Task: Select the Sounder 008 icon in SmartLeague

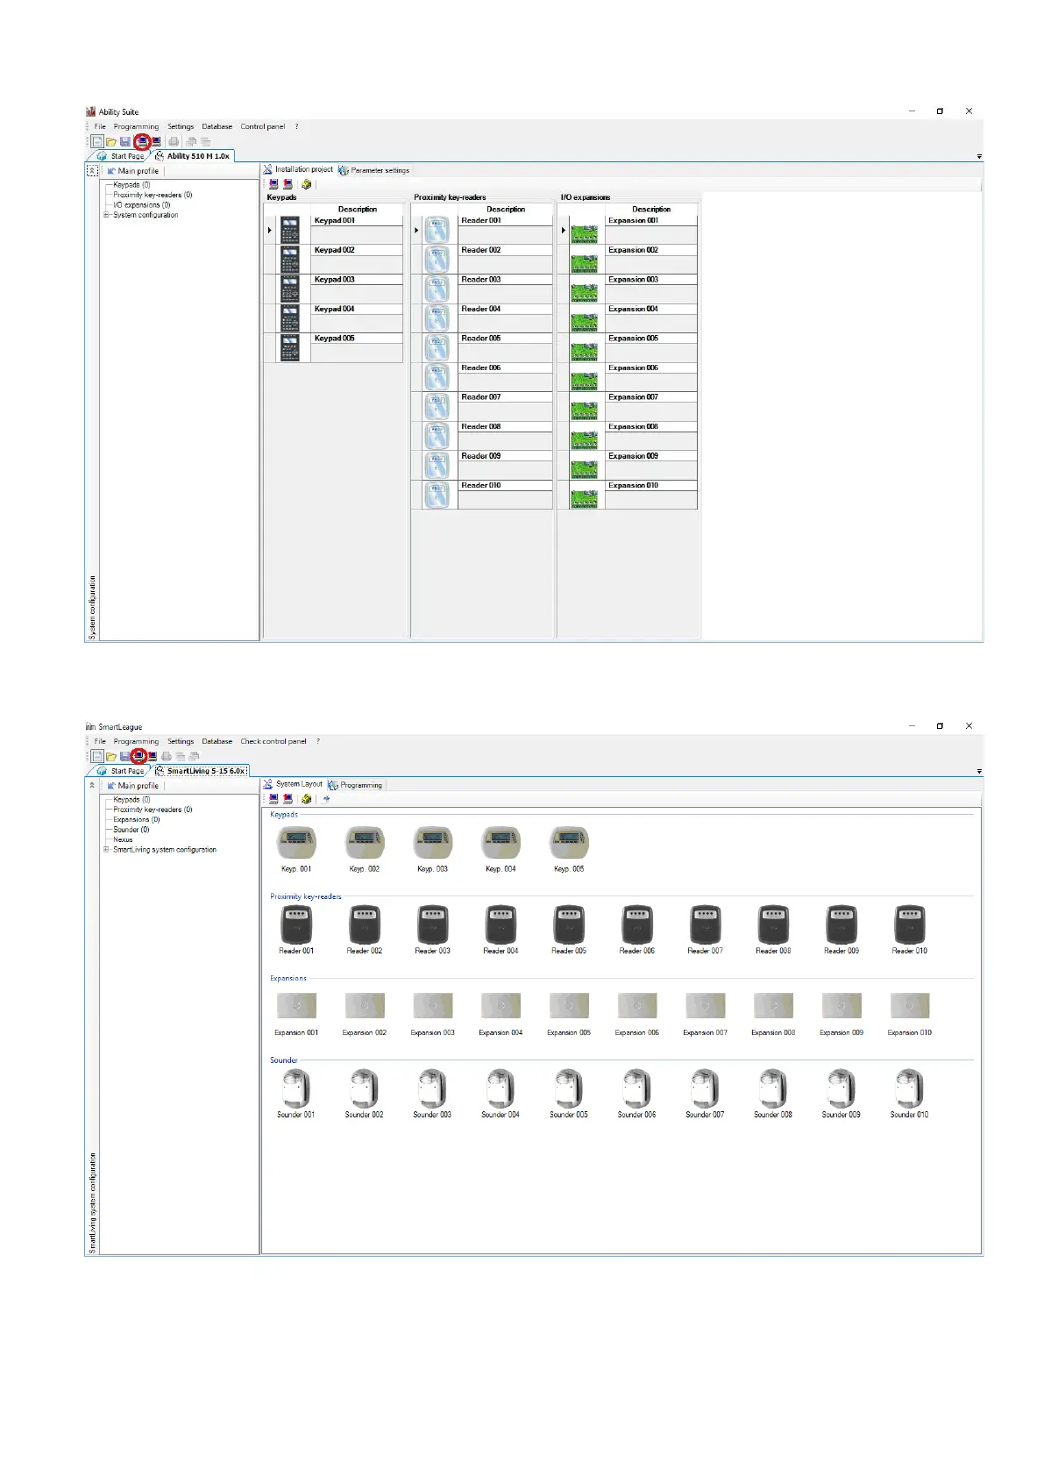Action: click(773, 1088)
